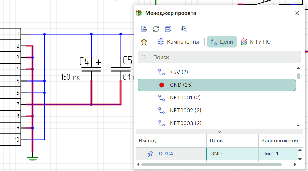This screenshot has height=171, width=308.
Task: Select the Цепи tab
Action: (x=222, y=42)
